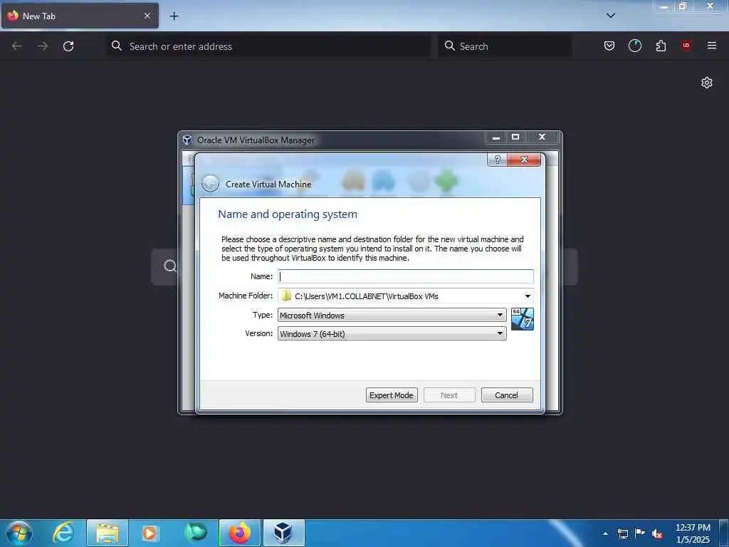Viewport: 729px width, 547px height.
Task: Click the green globe taskbar icon
Action: point(195,533)
